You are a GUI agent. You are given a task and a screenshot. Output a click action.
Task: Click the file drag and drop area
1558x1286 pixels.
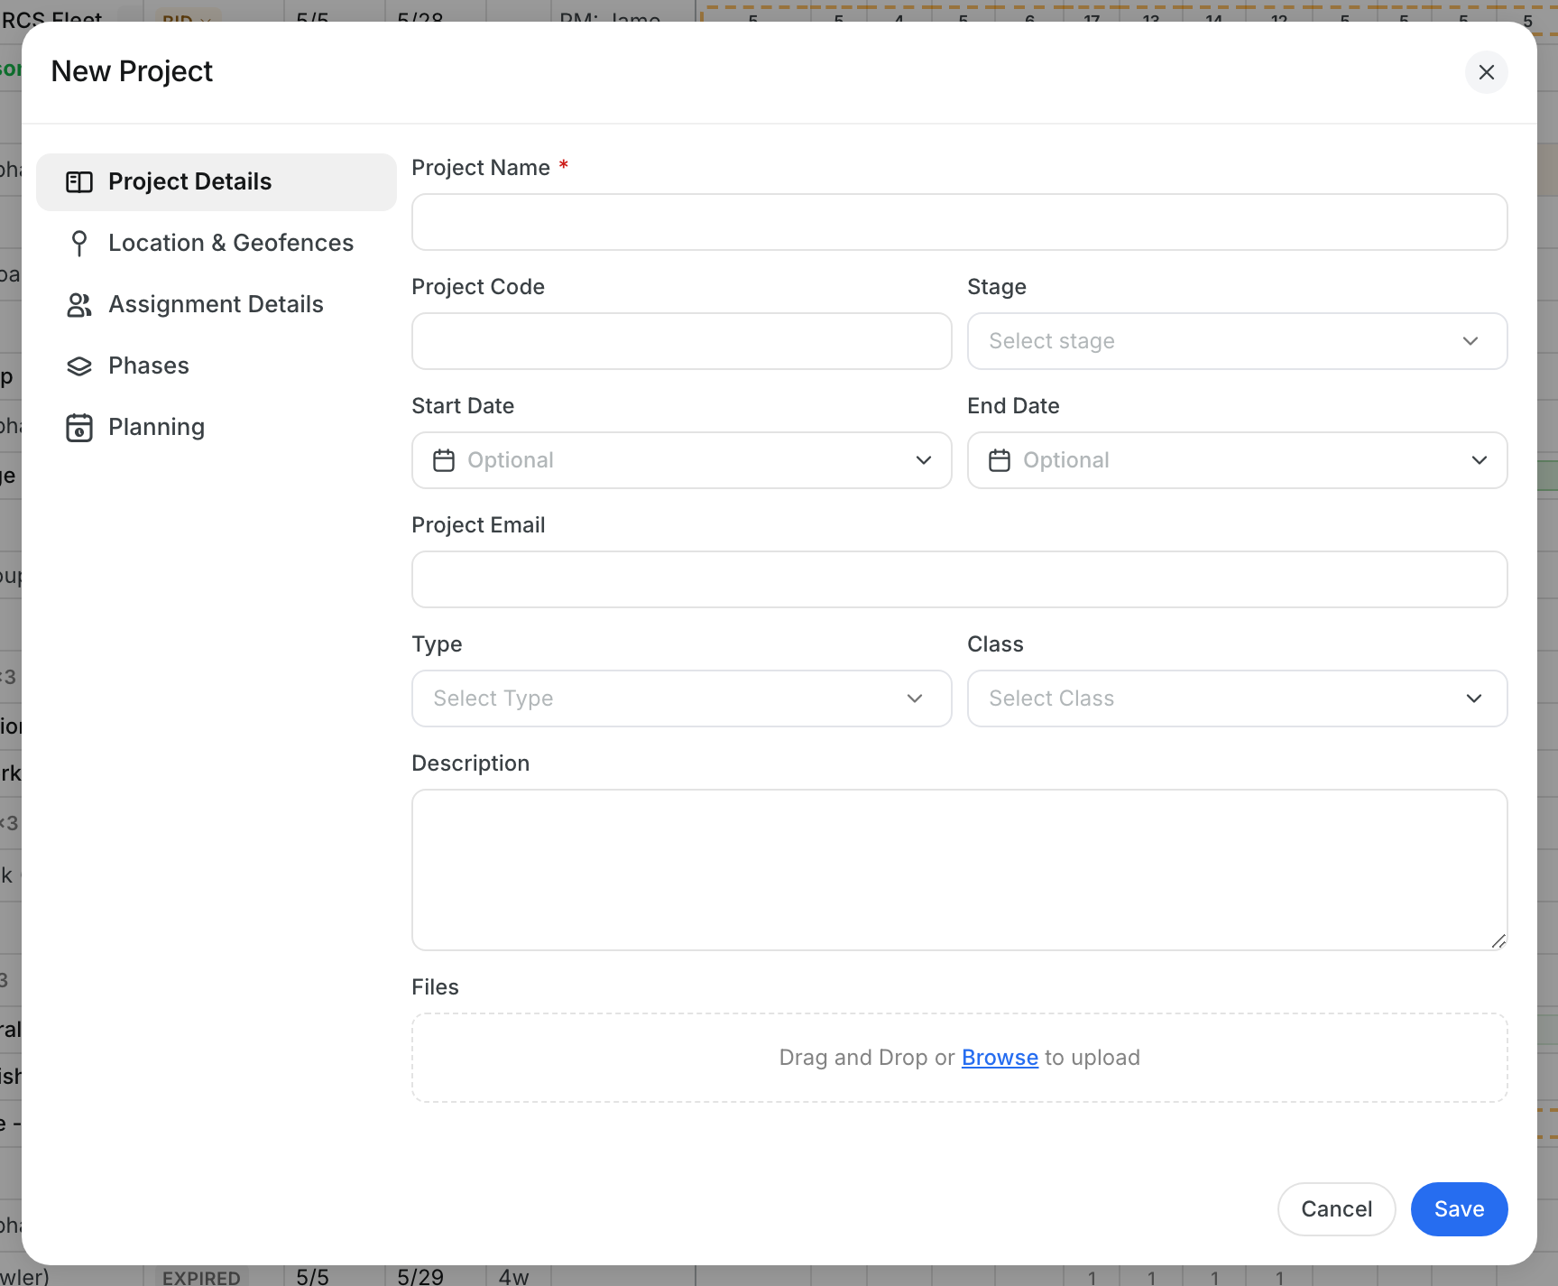[959, 1058]
